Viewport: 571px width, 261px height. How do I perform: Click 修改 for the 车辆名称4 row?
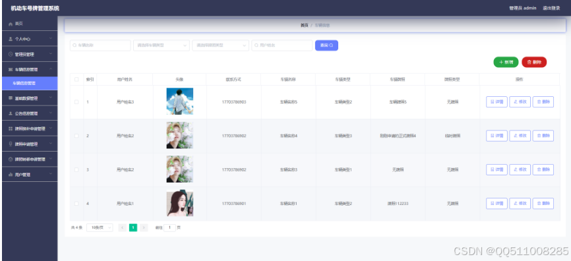click(520, 136)
